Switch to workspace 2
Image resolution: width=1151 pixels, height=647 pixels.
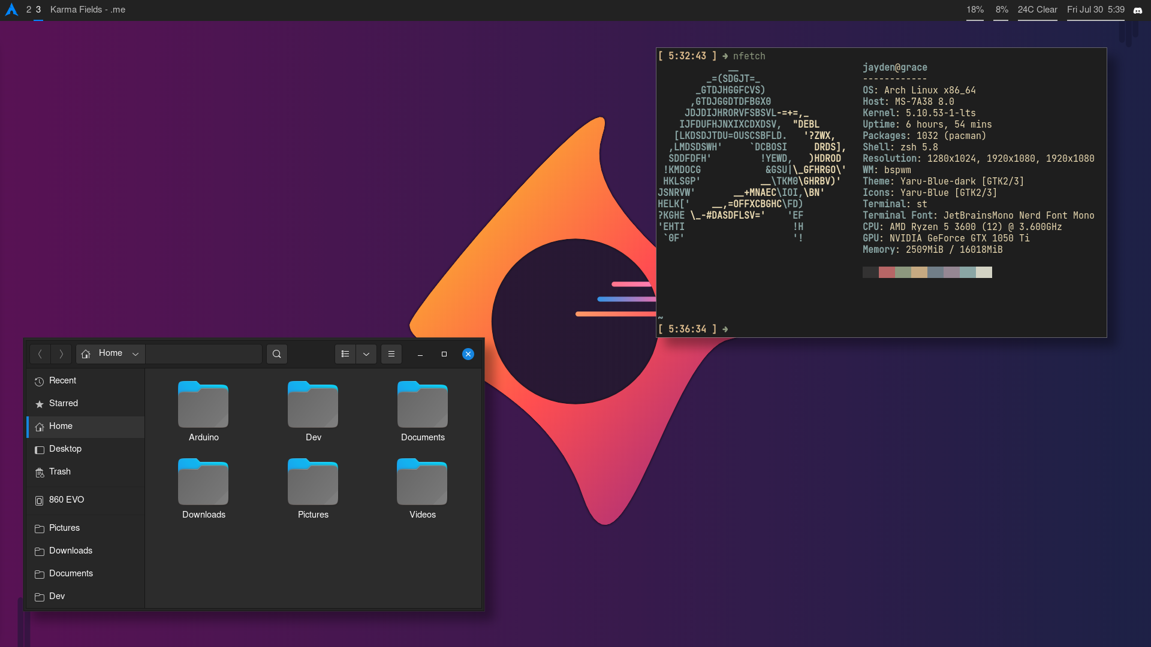point(29,10)
